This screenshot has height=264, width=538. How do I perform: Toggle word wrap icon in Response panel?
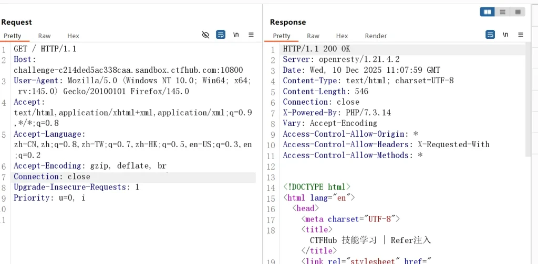[x=490, y=35]
